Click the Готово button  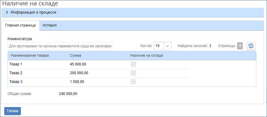(13, 111)
